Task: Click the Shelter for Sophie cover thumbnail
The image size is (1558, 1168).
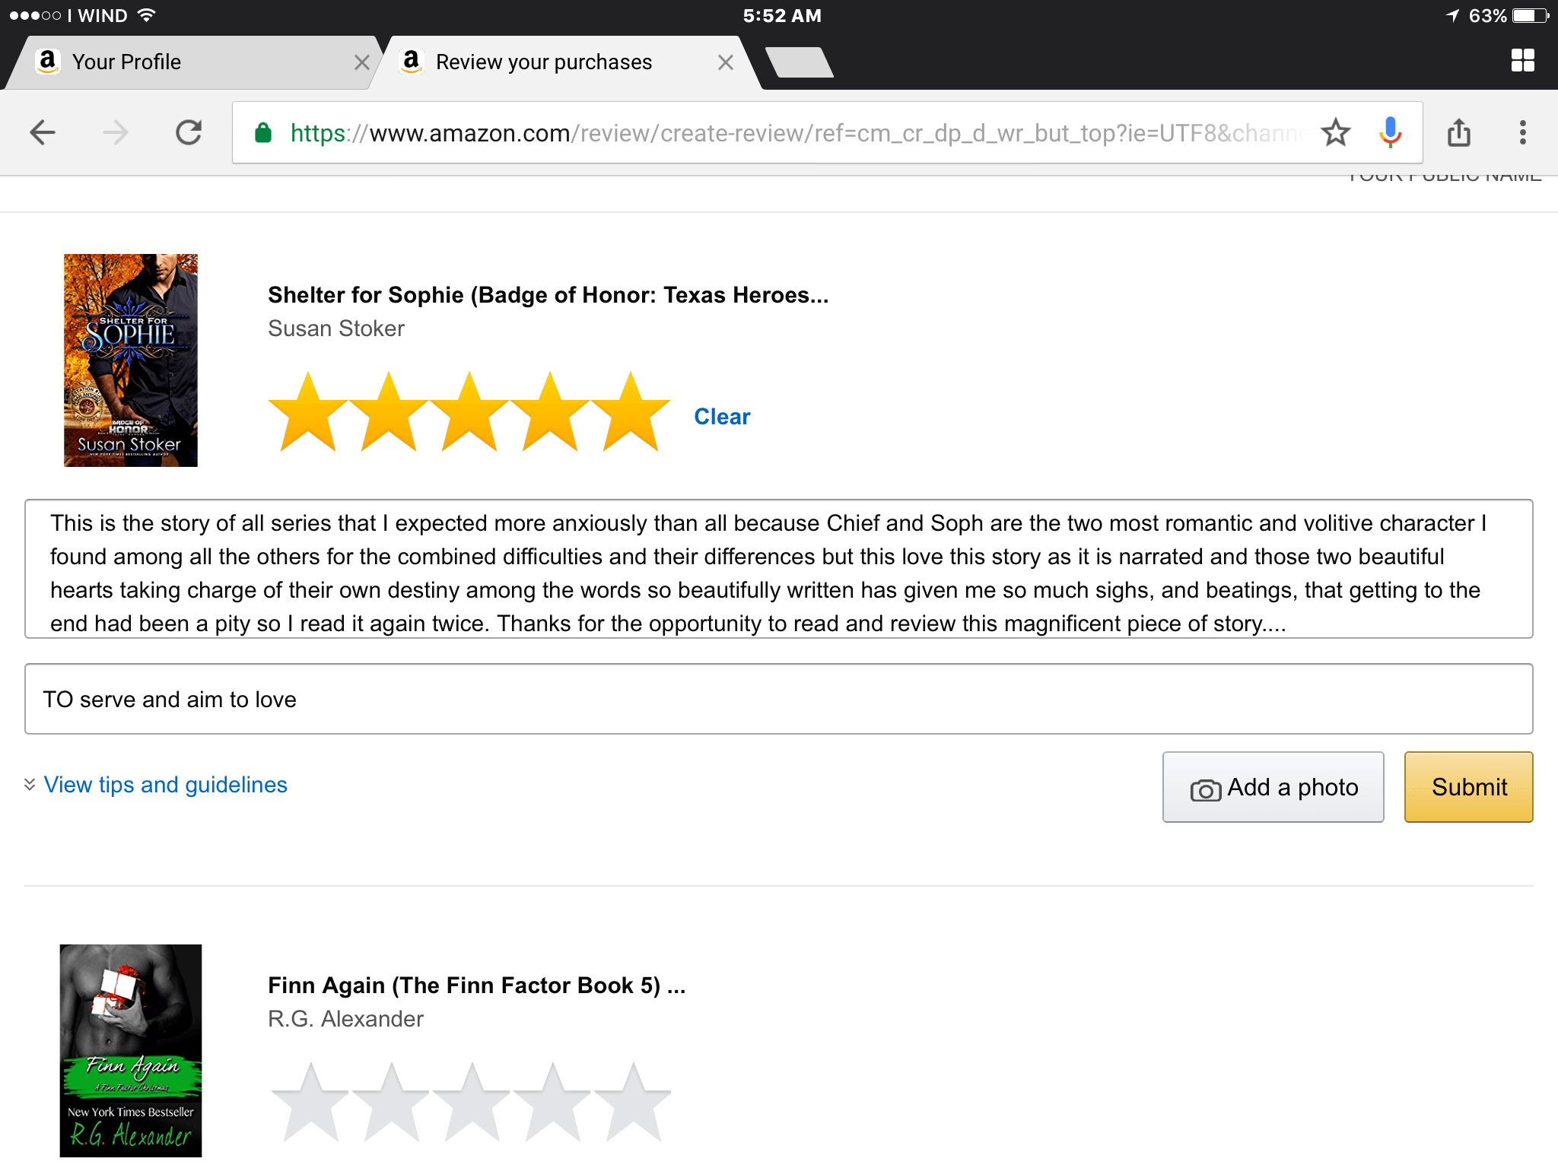Action: [131, 360]
